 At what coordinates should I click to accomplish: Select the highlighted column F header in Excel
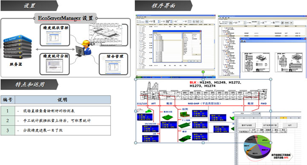click(x=283, y=118)
